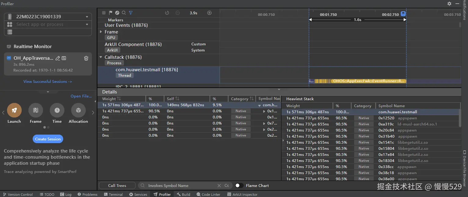Click the Profiler minimize dash icon
Screen dimensions: 468x197
coord(457,4)
